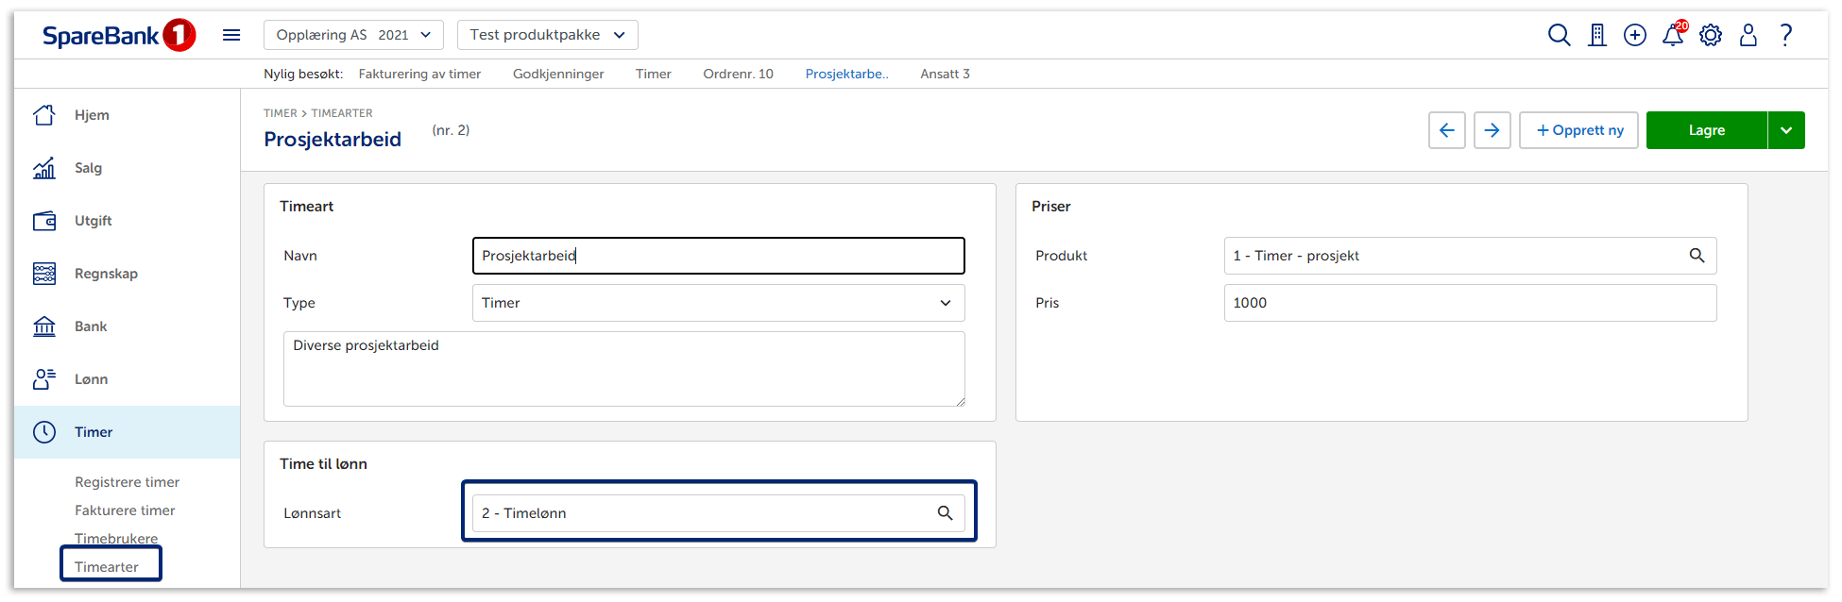The height and width of the screenshot is (602, 1842).
Task: Go to previous record with left arrow
Action: pos(1446,130)
